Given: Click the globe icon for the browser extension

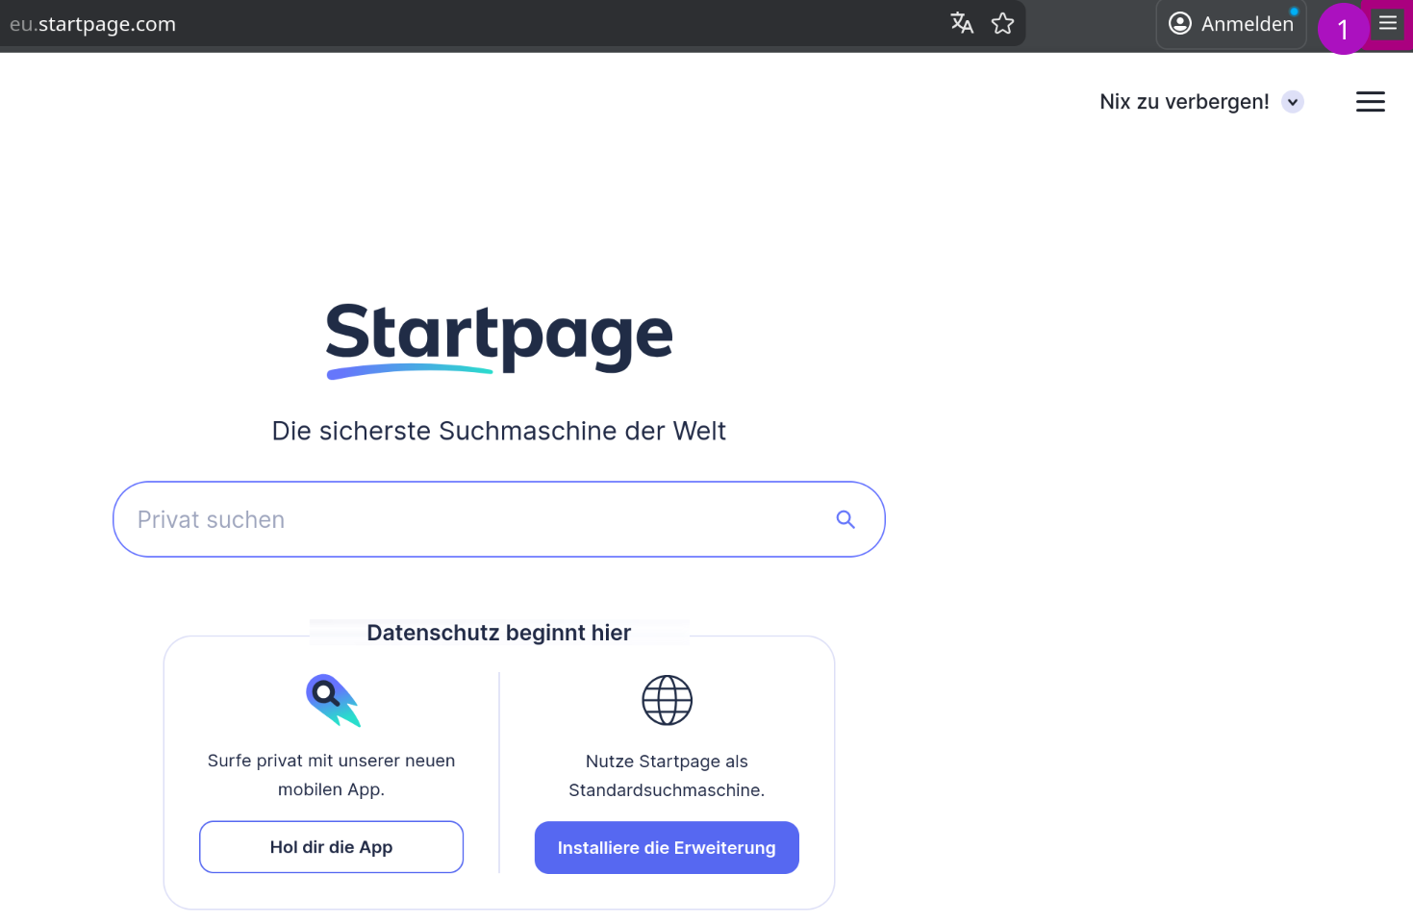Looking at the screenshot, I should pos(667,700).
